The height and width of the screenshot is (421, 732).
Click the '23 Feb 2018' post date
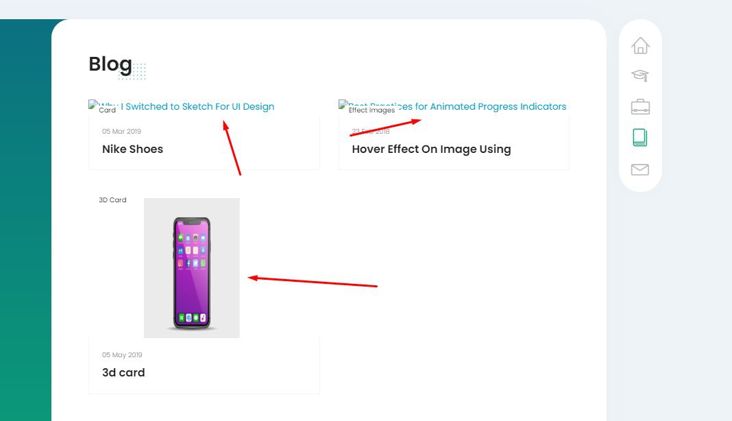coord(371,131)
